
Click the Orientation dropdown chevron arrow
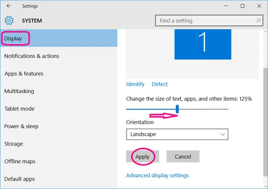223,134
